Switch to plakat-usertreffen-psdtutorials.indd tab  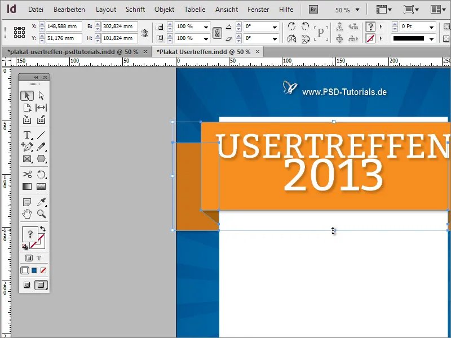pos(73,52)
